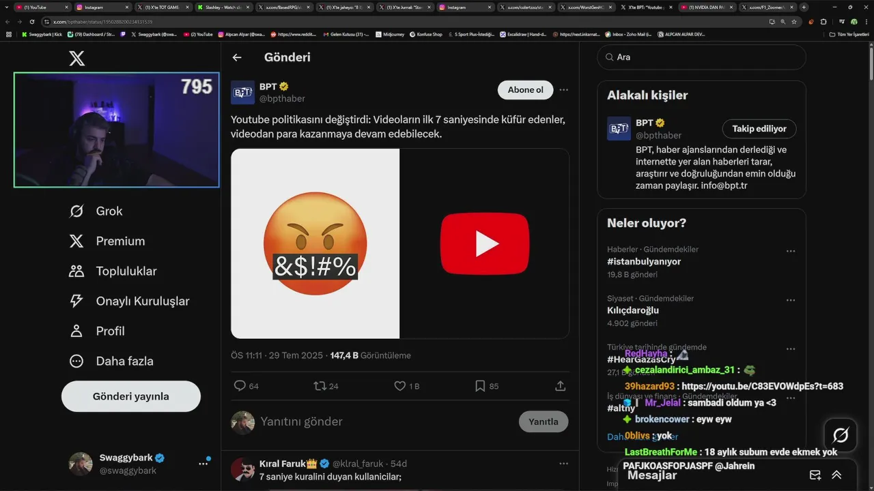Reload the page with the refresh icon

(31, 22)
